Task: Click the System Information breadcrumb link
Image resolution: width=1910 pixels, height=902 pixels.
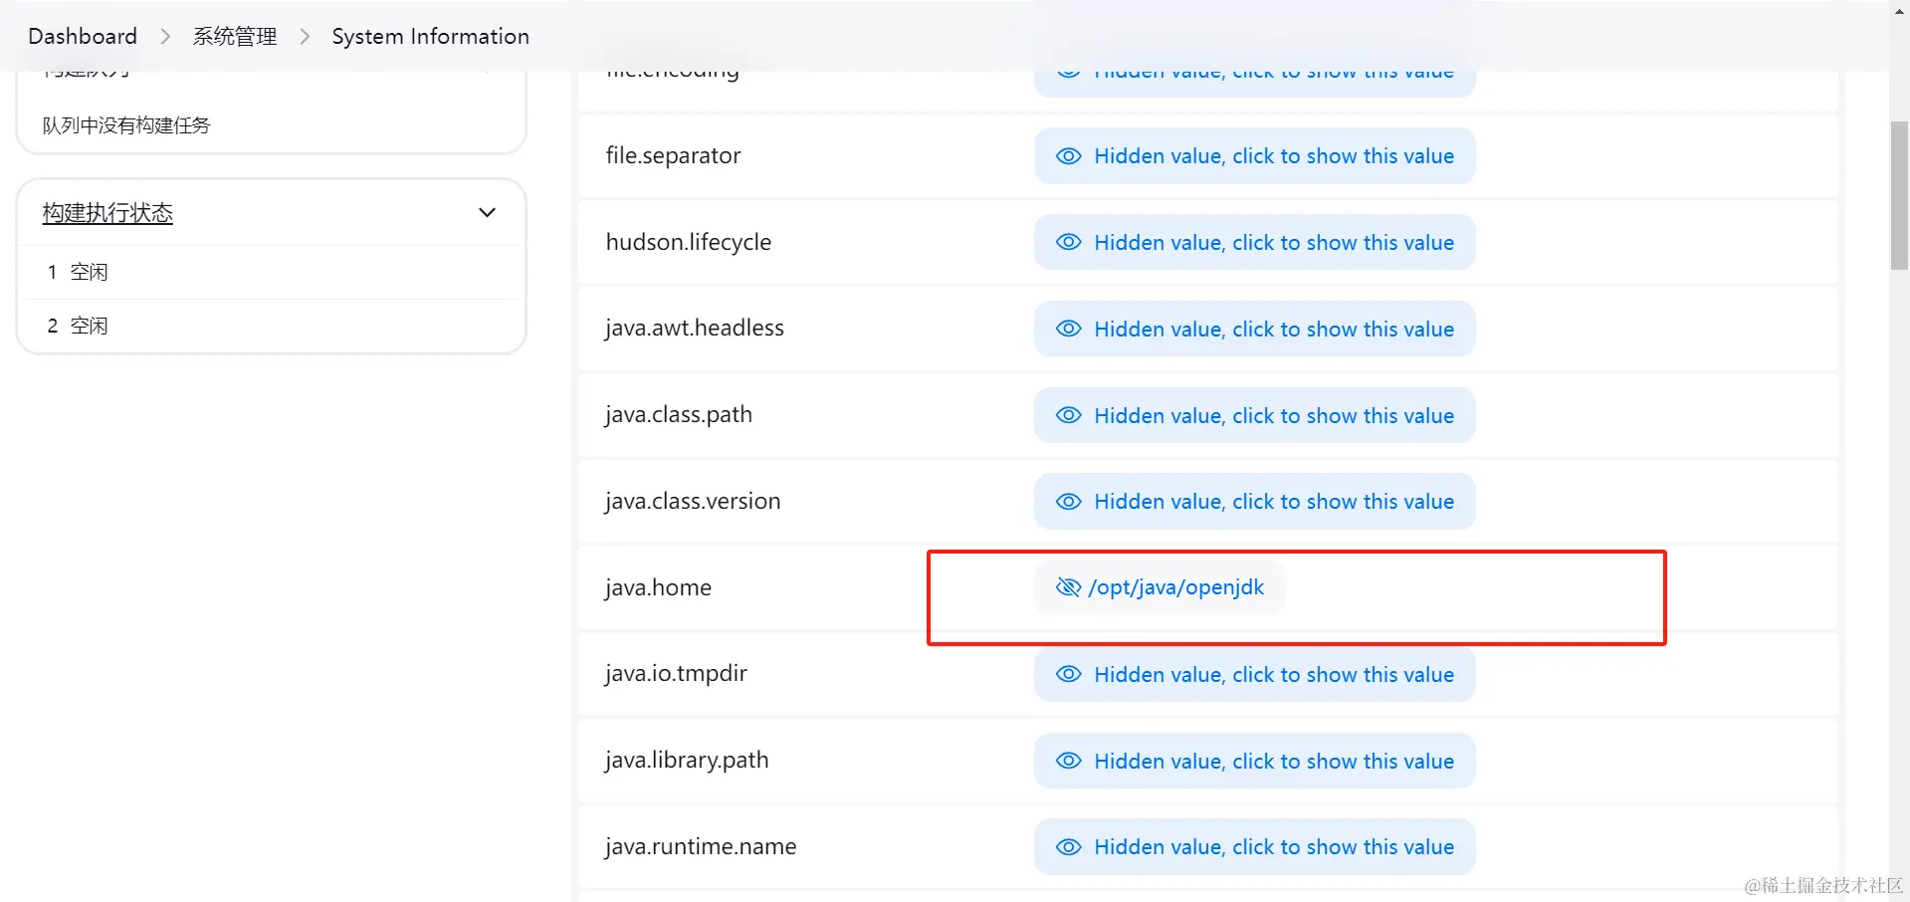Action: (430, 37)
